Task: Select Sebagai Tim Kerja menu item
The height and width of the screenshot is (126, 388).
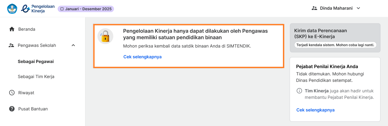Action: (x=36, y=76)
